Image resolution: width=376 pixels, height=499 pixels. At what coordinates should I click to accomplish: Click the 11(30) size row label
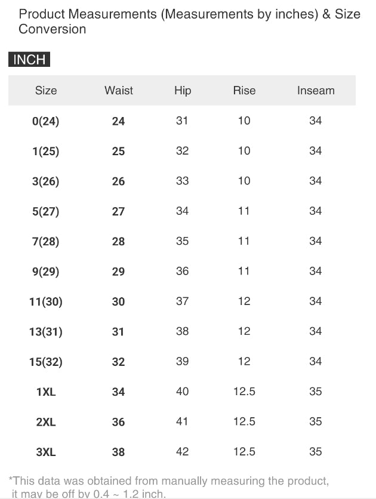coord(46,302)
